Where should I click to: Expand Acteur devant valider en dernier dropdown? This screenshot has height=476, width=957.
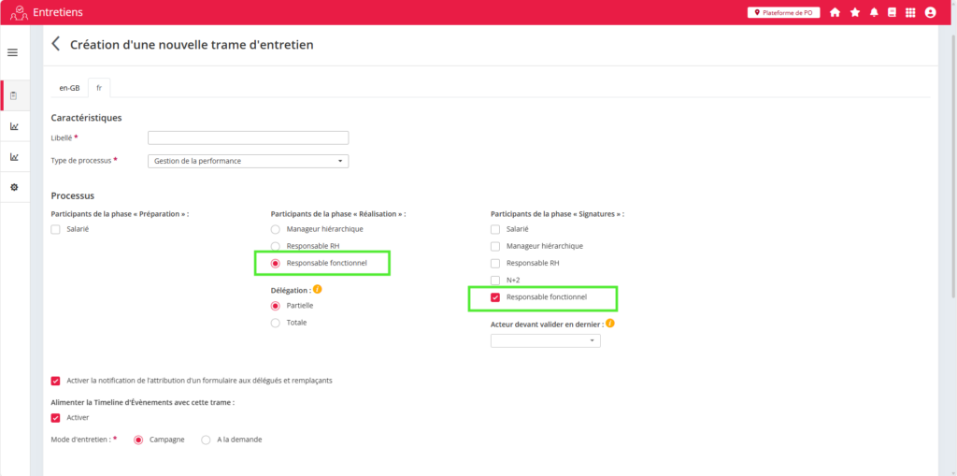(545, 341)
